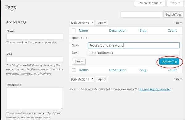Viewport: 185px width, 120px height.
Task: Sort by Count in table footer
Action: pos(172,70)
